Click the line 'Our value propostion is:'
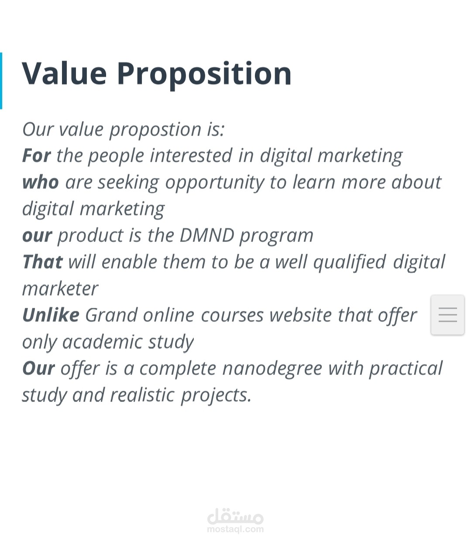Screen dimensions: 471x545 point(123,129)
